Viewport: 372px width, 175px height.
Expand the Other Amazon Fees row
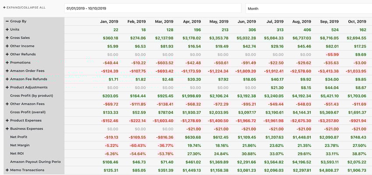pos(7,104)
